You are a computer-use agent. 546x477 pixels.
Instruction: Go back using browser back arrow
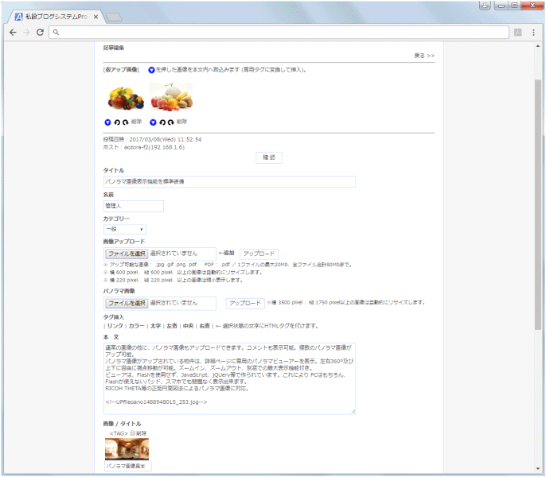tap(13, 33)
